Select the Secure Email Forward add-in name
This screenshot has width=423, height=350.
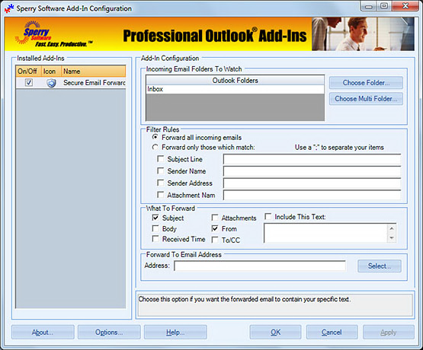tap(95, 83)
